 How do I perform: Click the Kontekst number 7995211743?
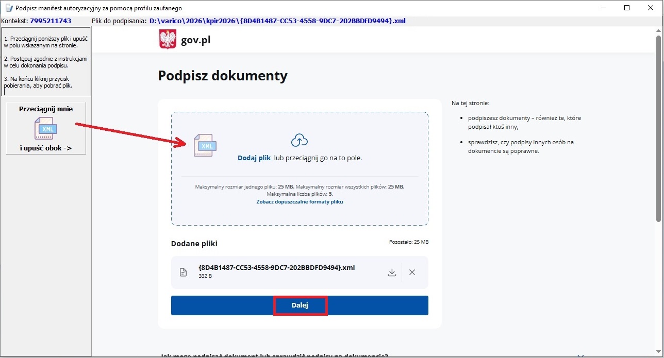(x=51, y=21)
